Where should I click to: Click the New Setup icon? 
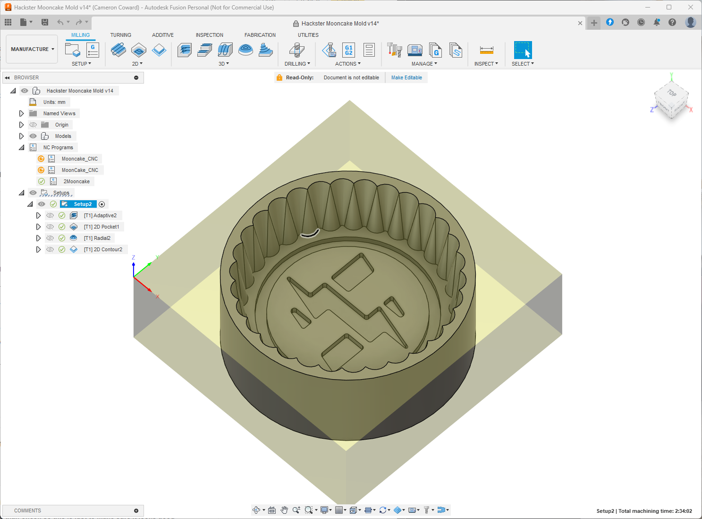(72, 50)
